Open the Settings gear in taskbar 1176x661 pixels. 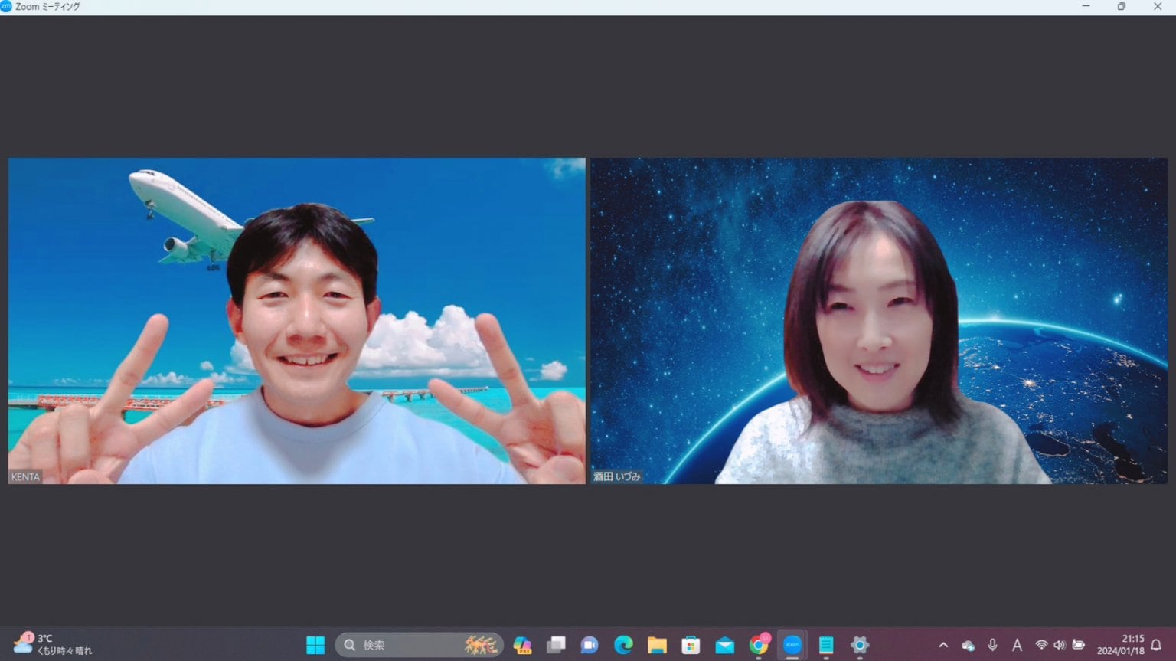(860, 645)
